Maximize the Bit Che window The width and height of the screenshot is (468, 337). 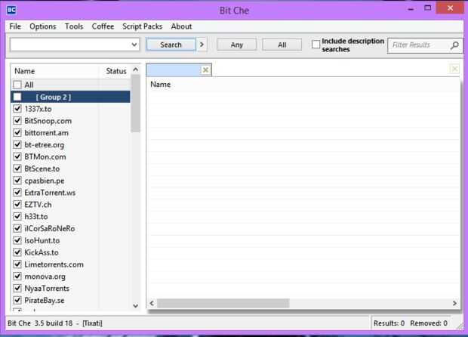[x=428, y=8]
